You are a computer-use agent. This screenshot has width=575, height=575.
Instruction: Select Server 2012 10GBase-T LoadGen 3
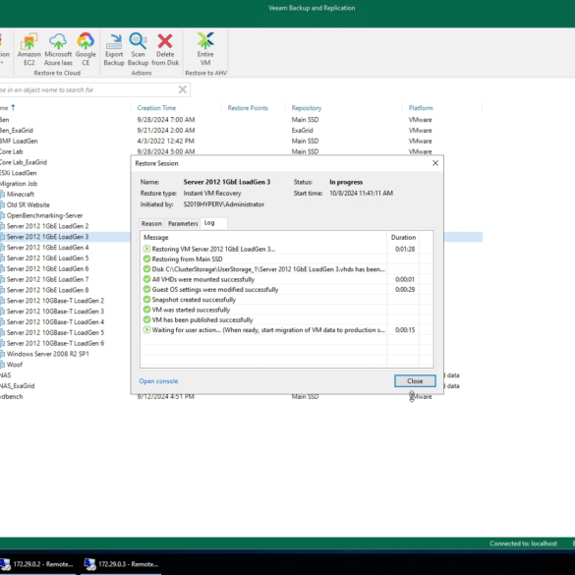[x=55, y=312]
